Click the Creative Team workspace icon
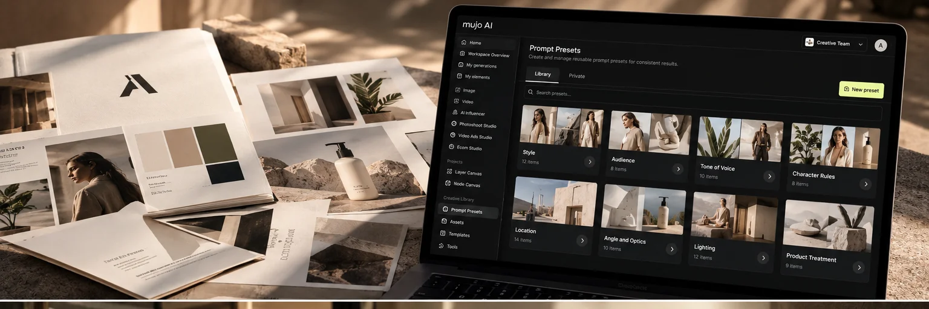 [x=809, y=42]
